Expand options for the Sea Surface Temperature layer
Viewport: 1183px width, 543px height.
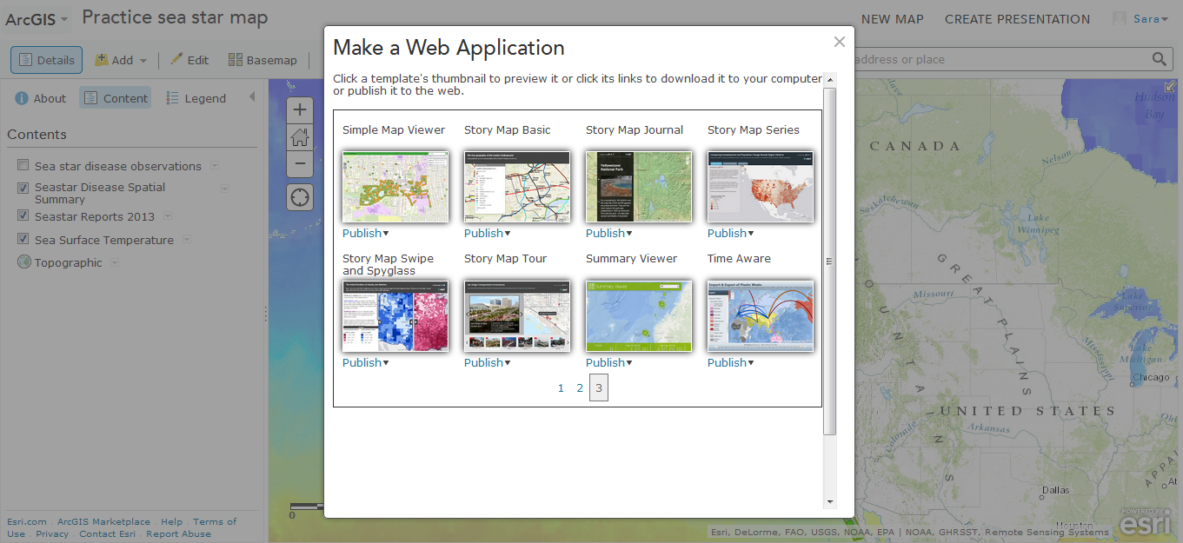click(186, 240)
